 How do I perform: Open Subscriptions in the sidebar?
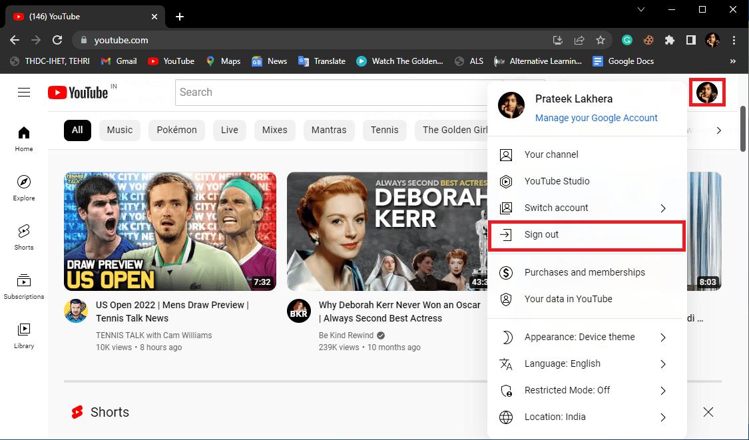[x=24, y=287]
